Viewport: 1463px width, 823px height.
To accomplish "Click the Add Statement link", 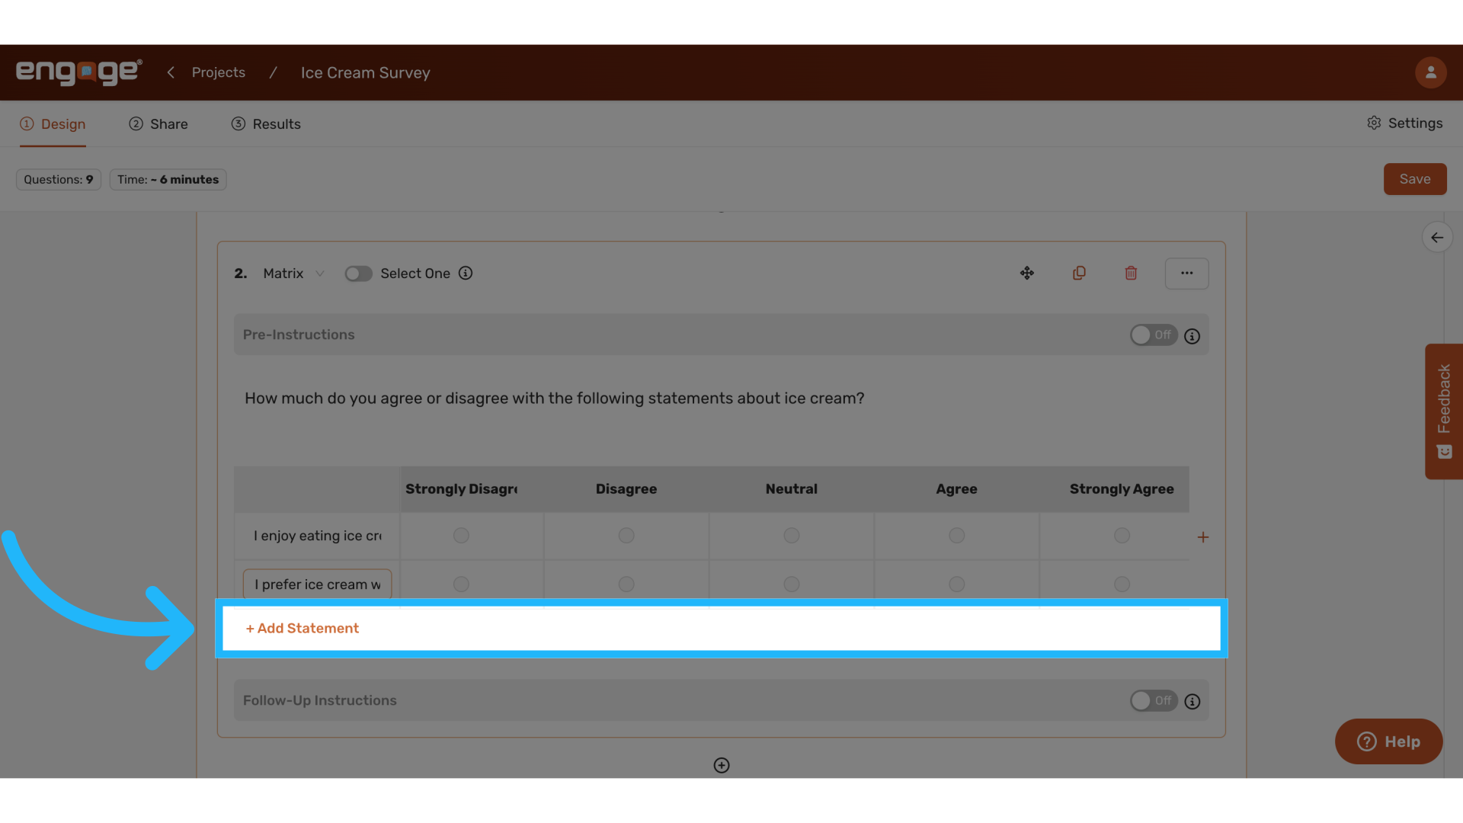I will click(303, 629).
